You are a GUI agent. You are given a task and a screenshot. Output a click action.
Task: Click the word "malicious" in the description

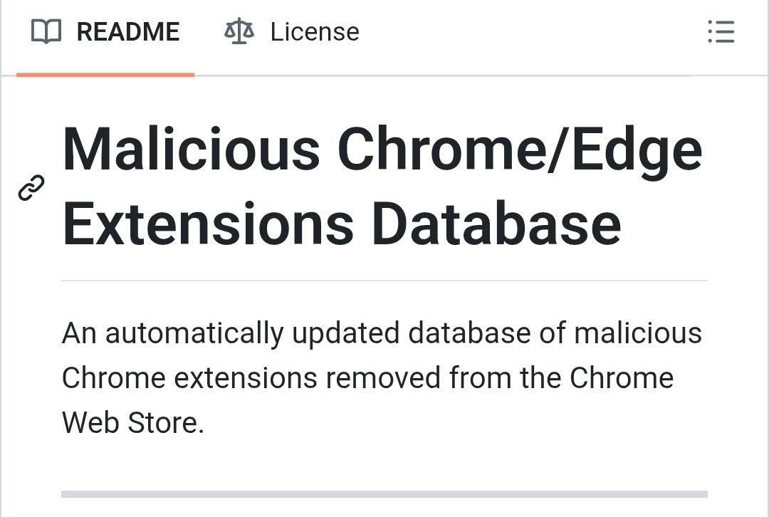637,333
